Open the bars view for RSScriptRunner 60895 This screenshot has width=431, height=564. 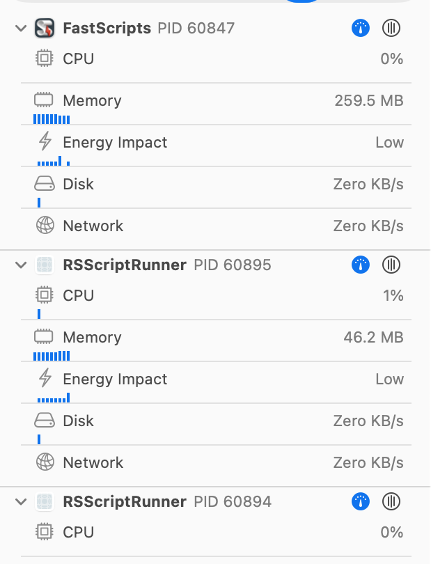[391, 265]
